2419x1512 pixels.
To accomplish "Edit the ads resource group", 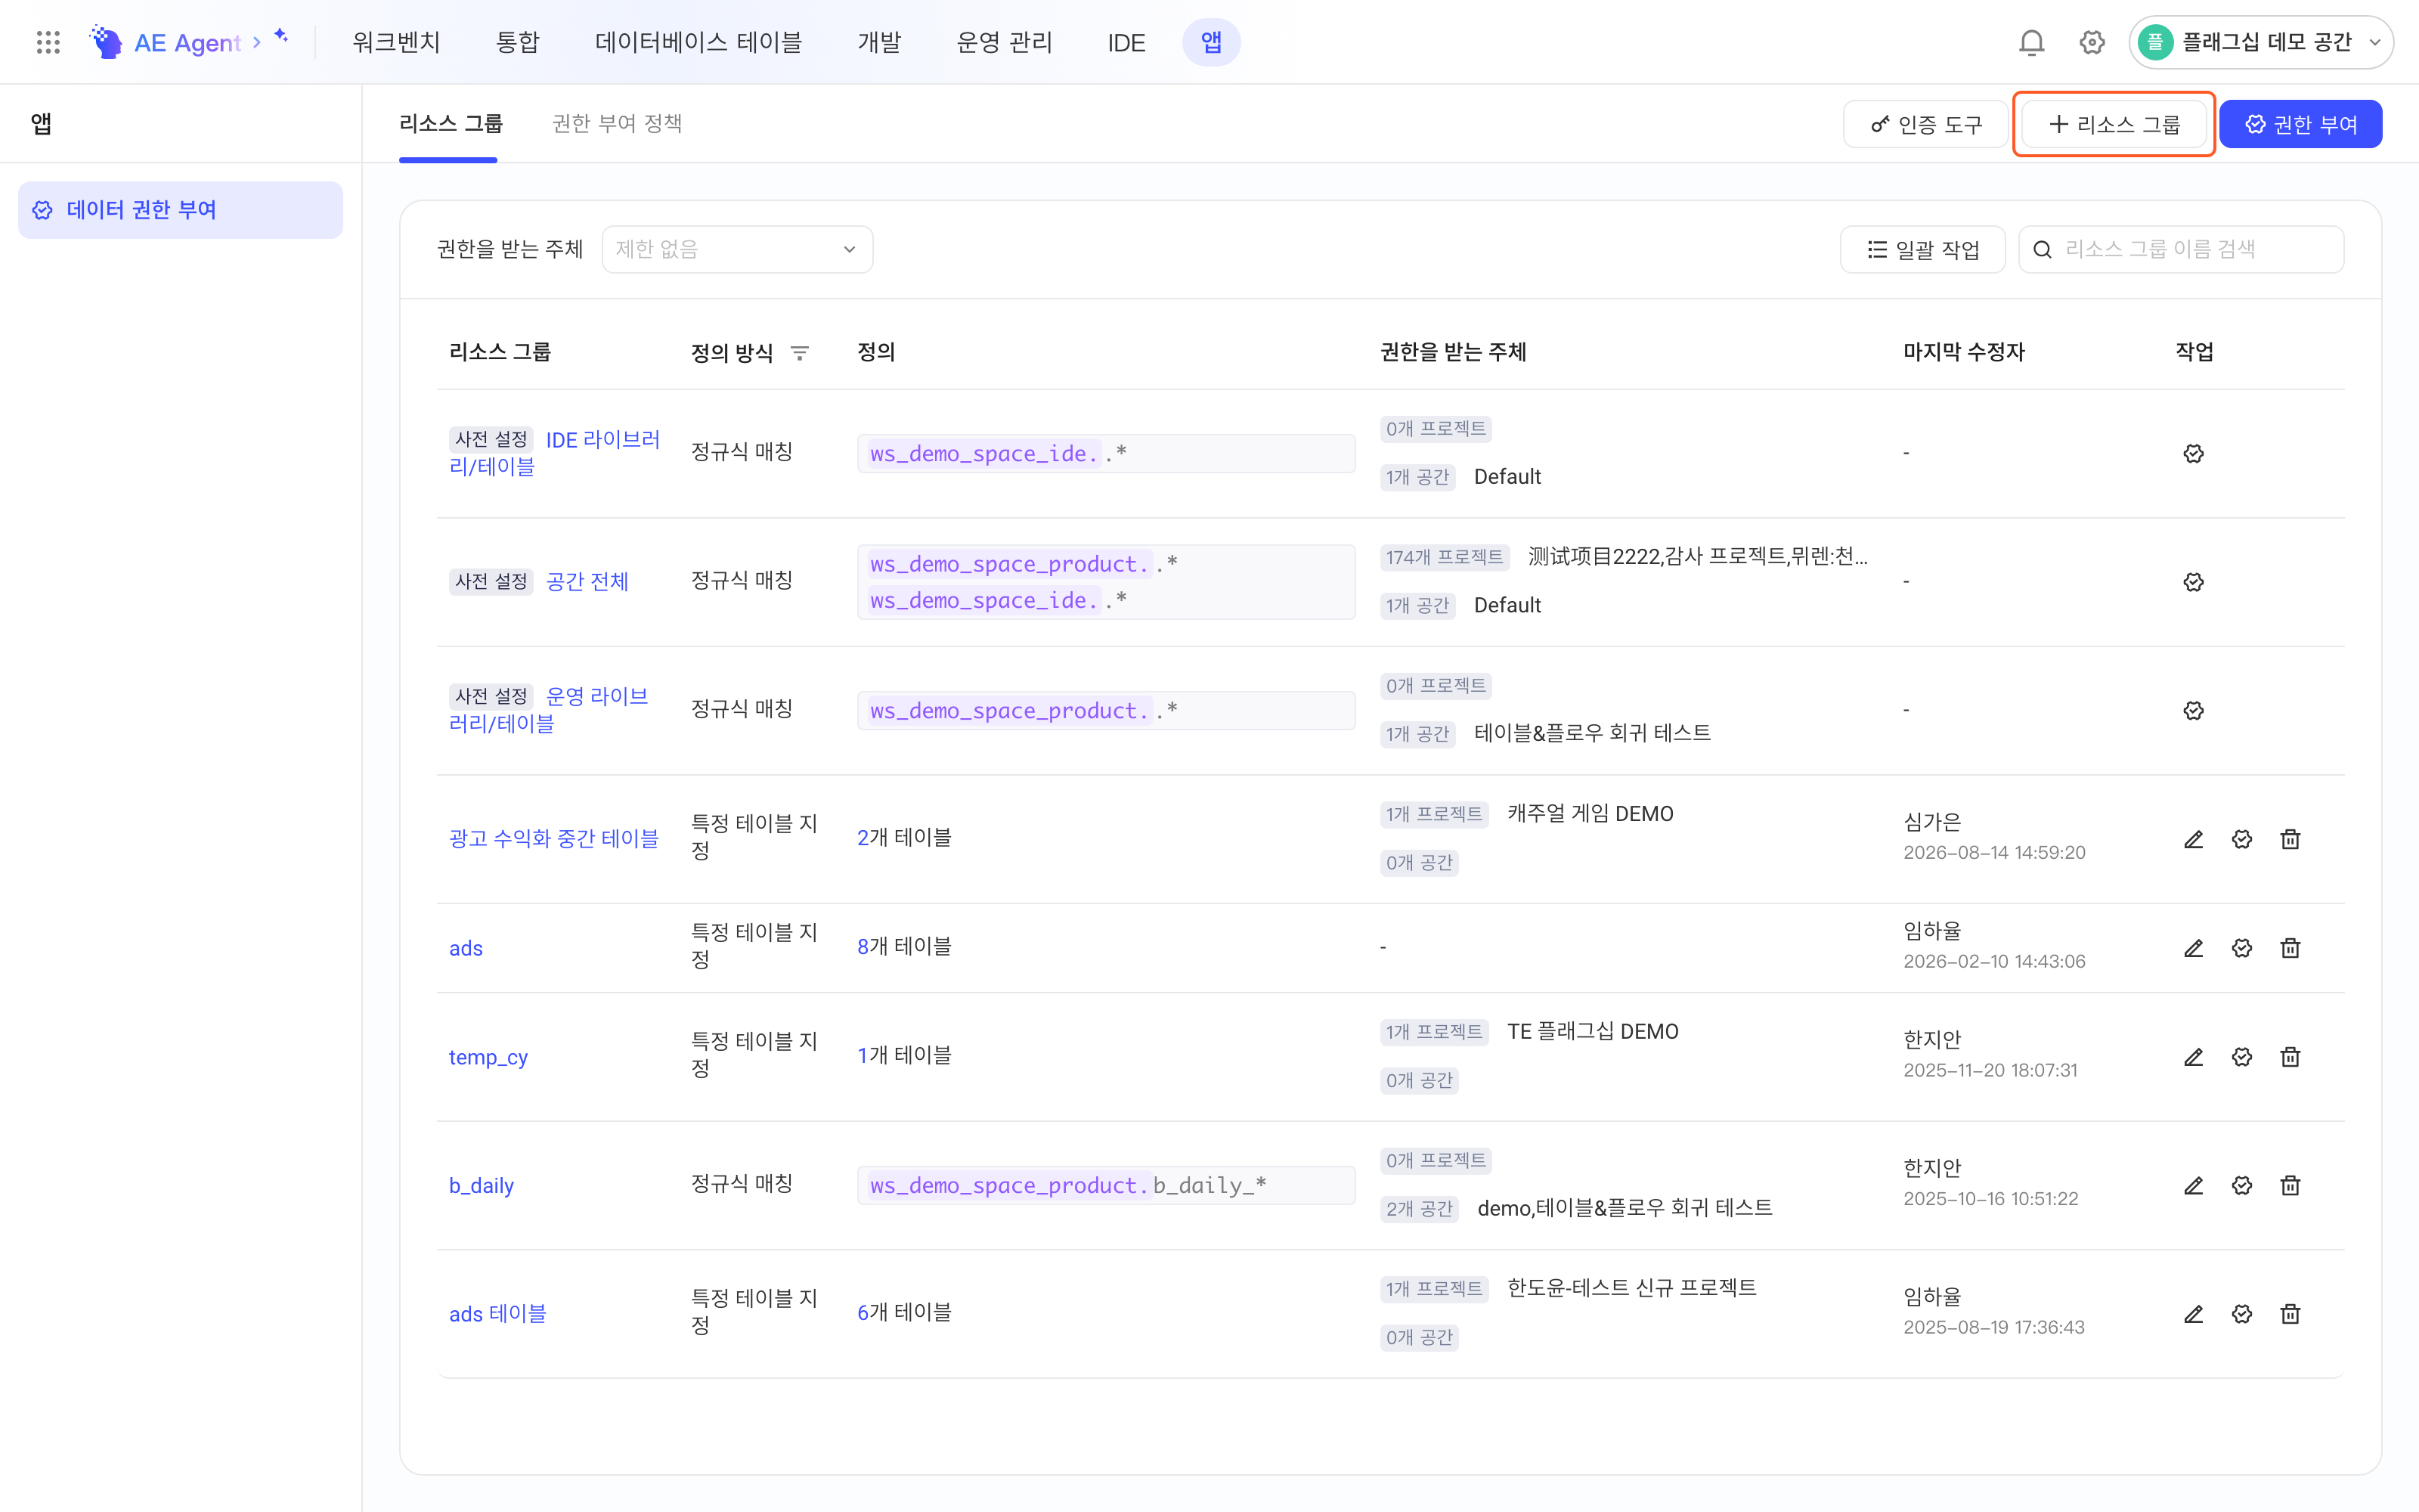I will 2193,948.
